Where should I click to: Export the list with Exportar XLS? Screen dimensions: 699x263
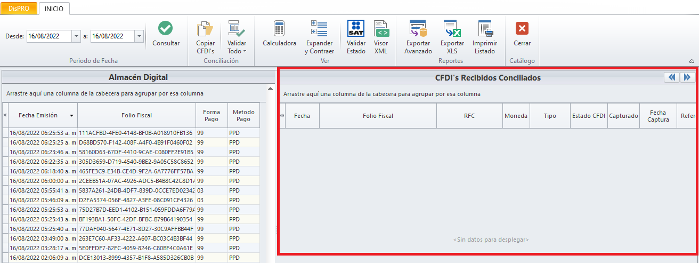coord(452,29)
